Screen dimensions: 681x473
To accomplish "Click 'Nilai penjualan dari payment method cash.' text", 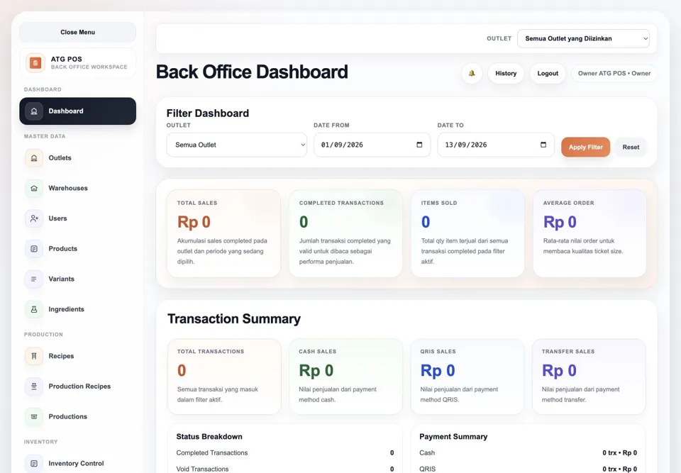I will coord(338,394).
